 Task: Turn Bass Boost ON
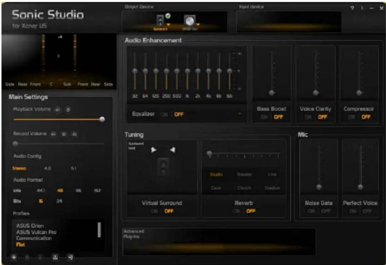pyautogui.click(x=264, y=117)
